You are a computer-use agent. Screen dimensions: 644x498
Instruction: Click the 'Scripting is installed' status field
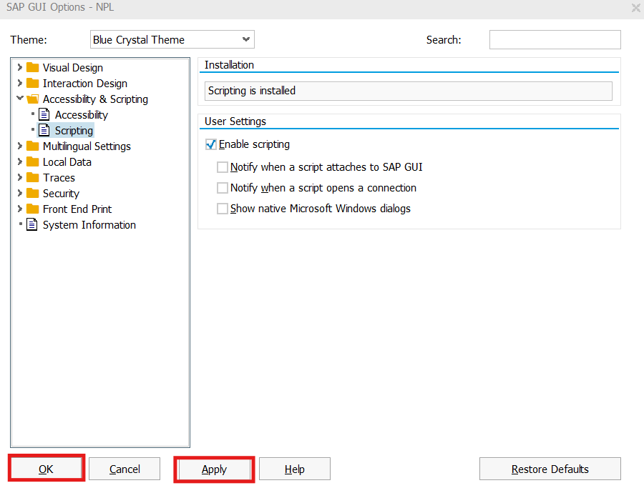409,91
